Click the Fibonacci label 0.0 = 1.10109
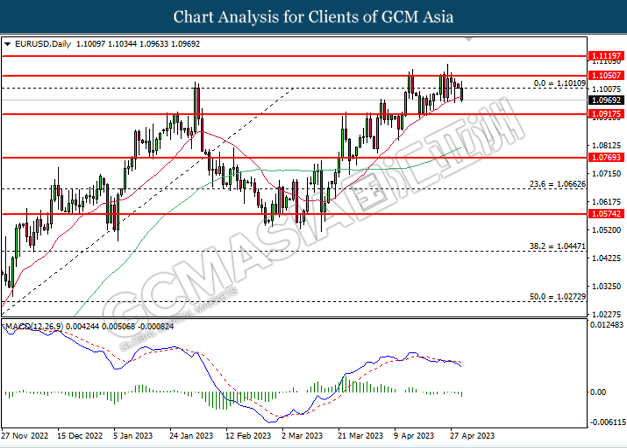Image resolution: width=627 pixels, height=448 pixels. click(560, 83)
